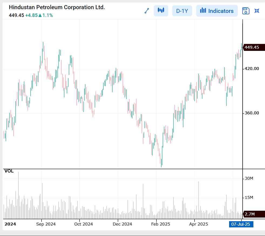Open the D-1Y timeframe selector
Image resolution: width=265 pixels, height=236 pixels.
182,11
